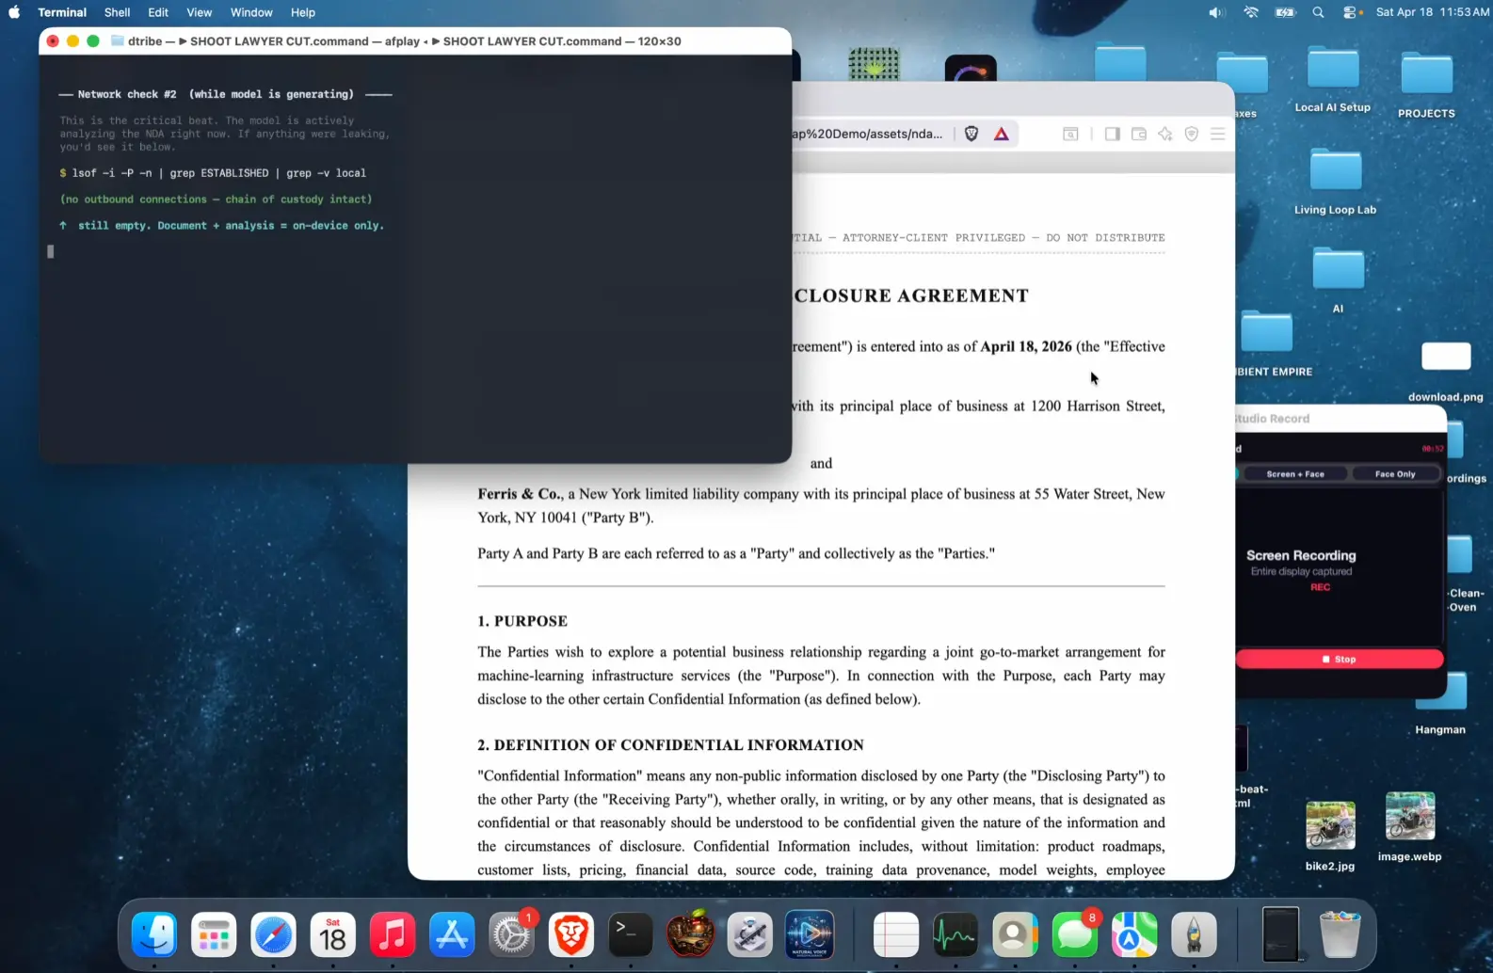This screenshot has width=1493, height=973.
Task: Open the Help menu
Action: click(302, 12)
